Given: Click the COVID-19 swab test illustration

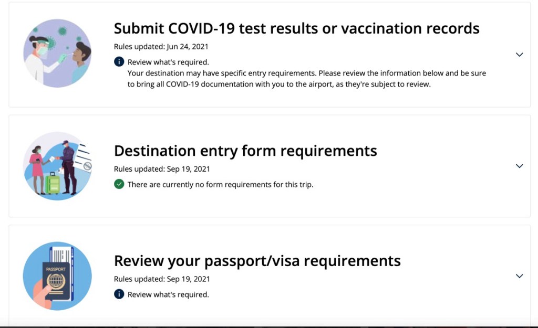Looking at the screenshot, I should point(57,54).
